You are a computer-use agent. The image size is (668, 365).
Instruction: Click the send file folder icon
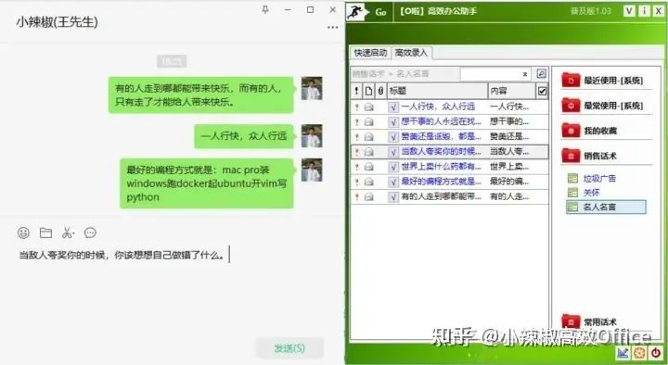(45, 233)
